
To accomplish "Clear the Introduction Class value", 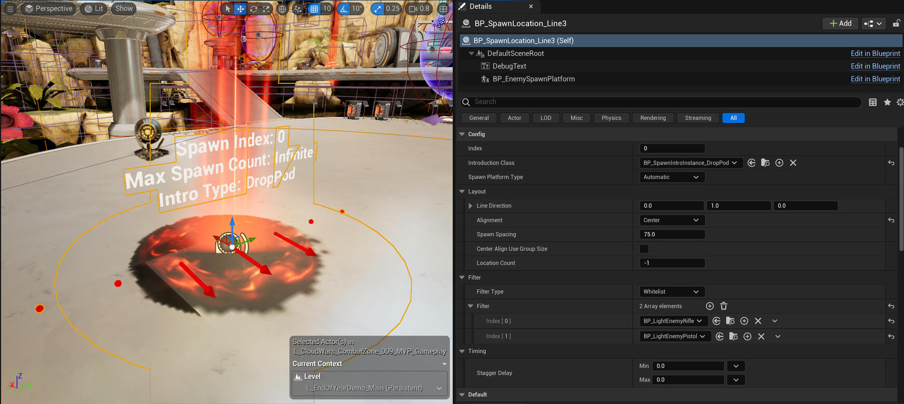I will (793, 163).
